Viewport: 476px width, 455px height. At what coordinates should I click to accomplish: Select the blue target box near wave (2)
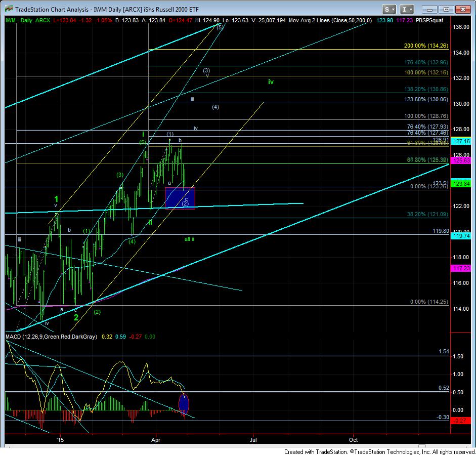pyautogui.click(x=180, y=198)
